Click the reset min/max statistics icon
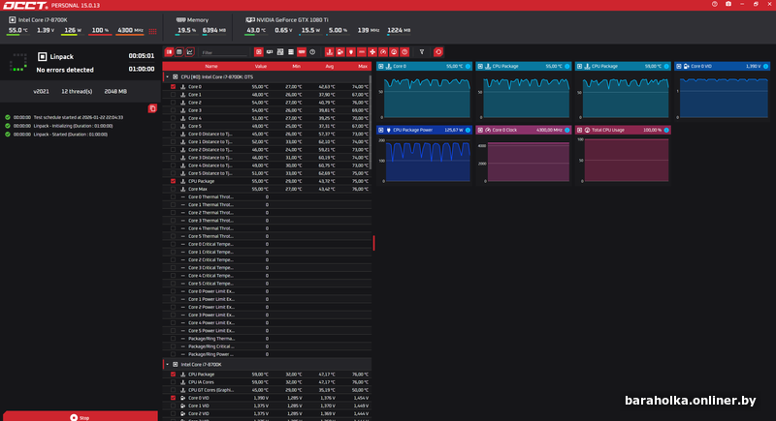Viewport: 776px width, 421px height. [438, 51]
